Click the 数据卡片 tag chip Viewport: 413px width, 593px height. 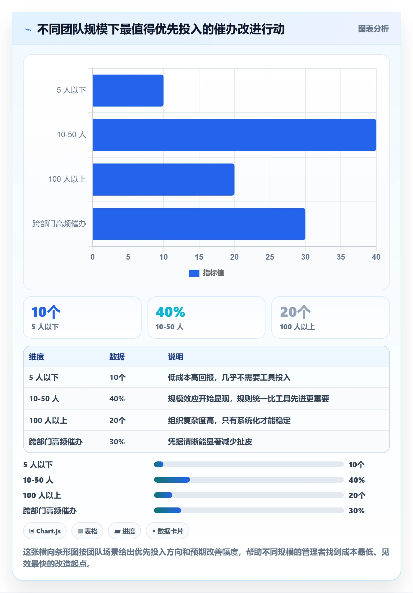click(x=168, y=531)
